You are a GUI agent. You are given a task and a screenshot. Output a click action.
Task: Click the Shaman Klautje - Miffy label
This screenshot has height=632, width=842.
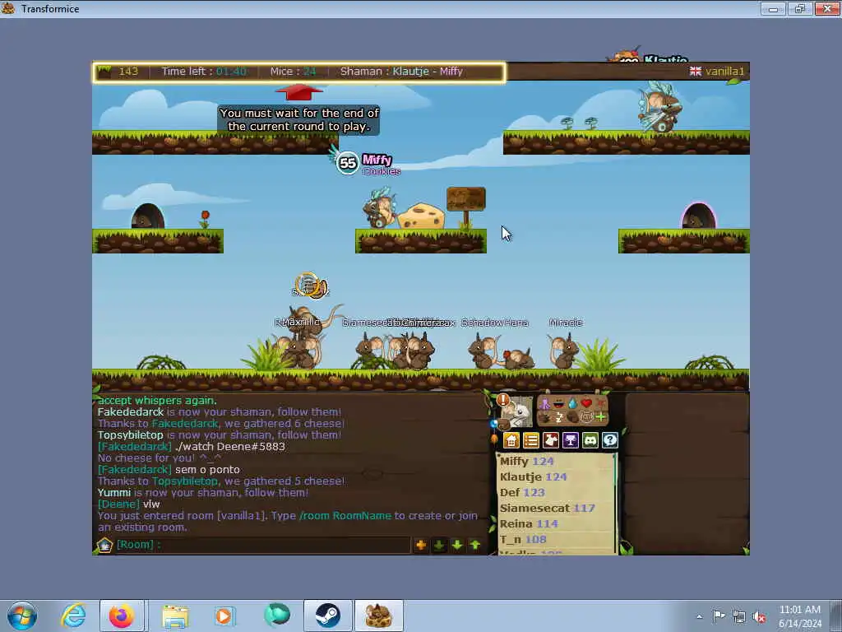tap(401, 71)
